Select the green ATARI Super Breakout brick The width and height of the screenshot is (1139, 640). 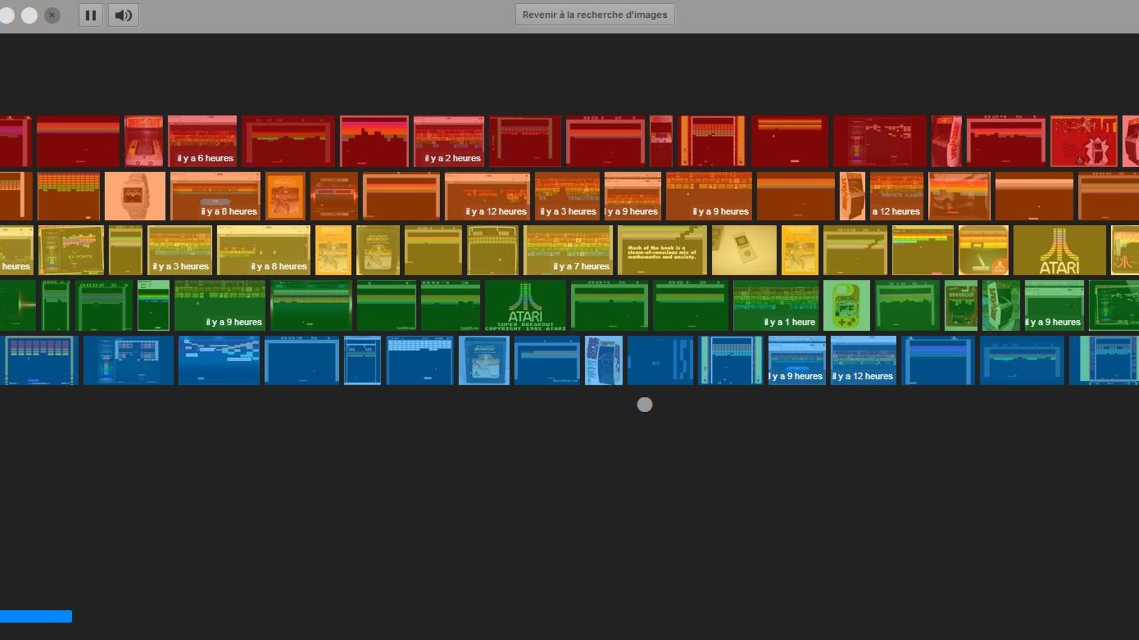pyautogui.click(x=525, y=305)
